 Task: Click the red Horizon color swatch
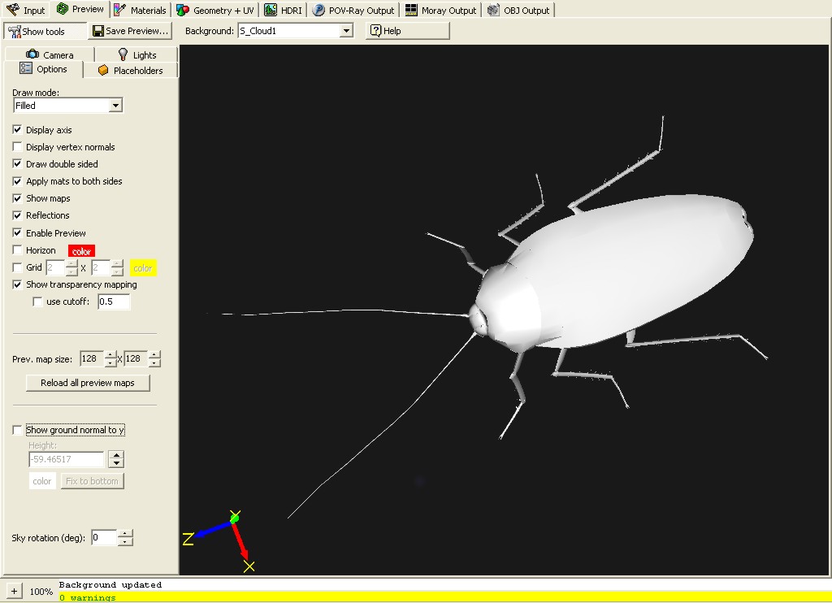click(x=81, y=251)
